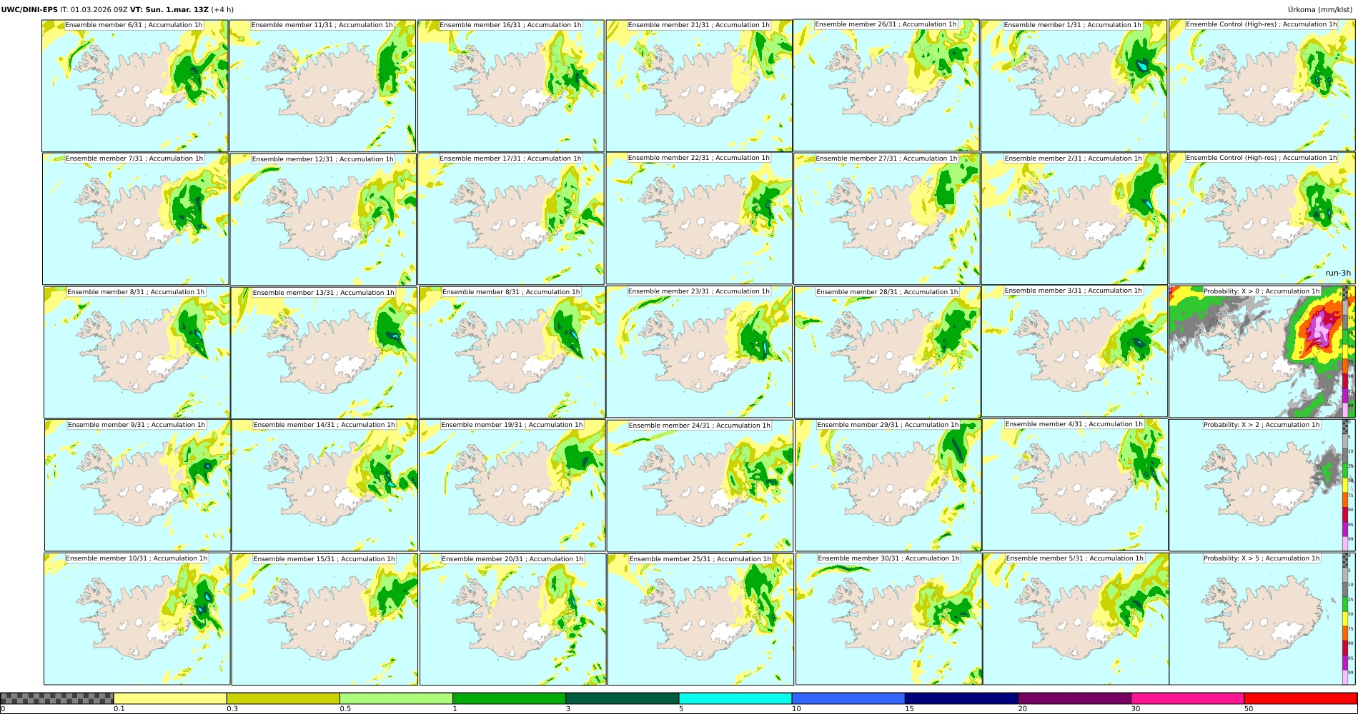1358x714 pixels.
Task: Select the purple 20–30 legend swatch
Action: (x=1074, y=698)
